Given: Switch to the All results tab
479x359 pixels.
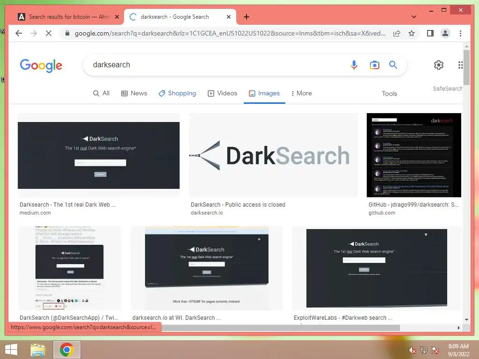Looking at the screenshot, I should coord(101,93).
